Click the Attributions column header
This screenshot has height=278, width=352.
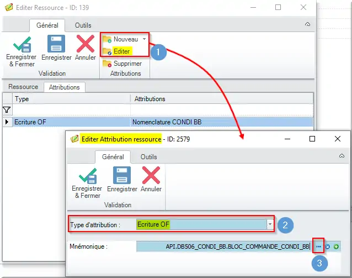tap(222, 99)
